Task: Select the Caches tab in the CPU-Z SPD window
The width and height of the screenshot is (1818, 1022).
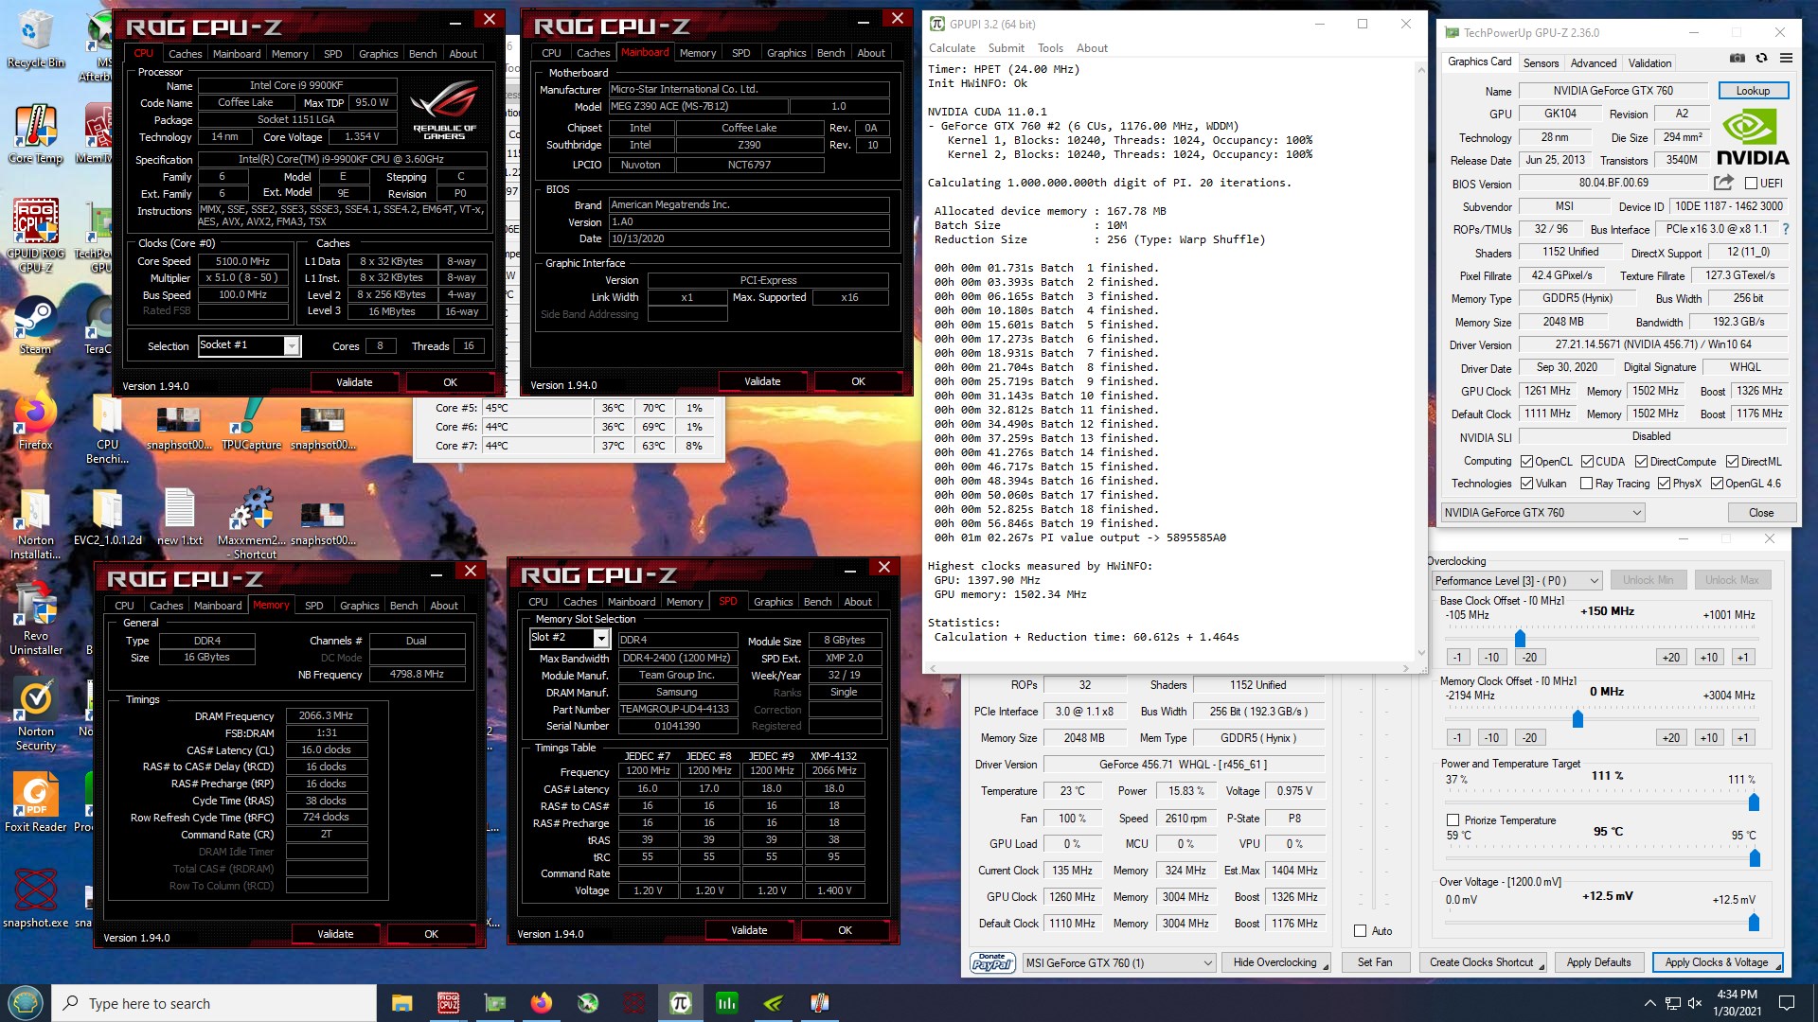Action: coord(579,602)
